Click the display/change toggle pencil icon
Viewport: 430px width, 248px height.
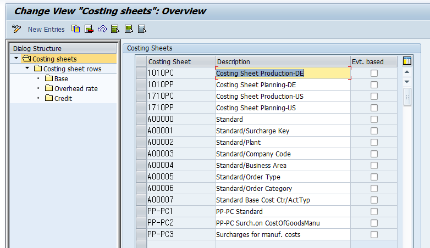tap(16, 29)
